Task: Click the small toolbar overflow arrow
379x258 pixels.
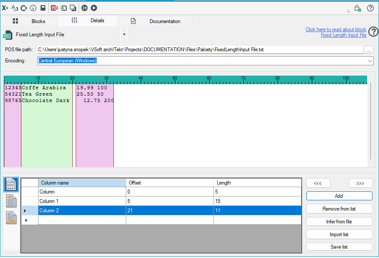Action: pyautogui.click(x=348, y=12)
